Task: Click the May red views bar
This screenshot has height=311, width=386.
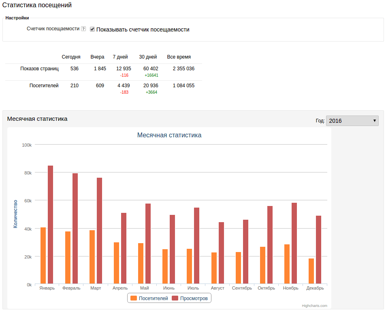Action: [148, 244]
